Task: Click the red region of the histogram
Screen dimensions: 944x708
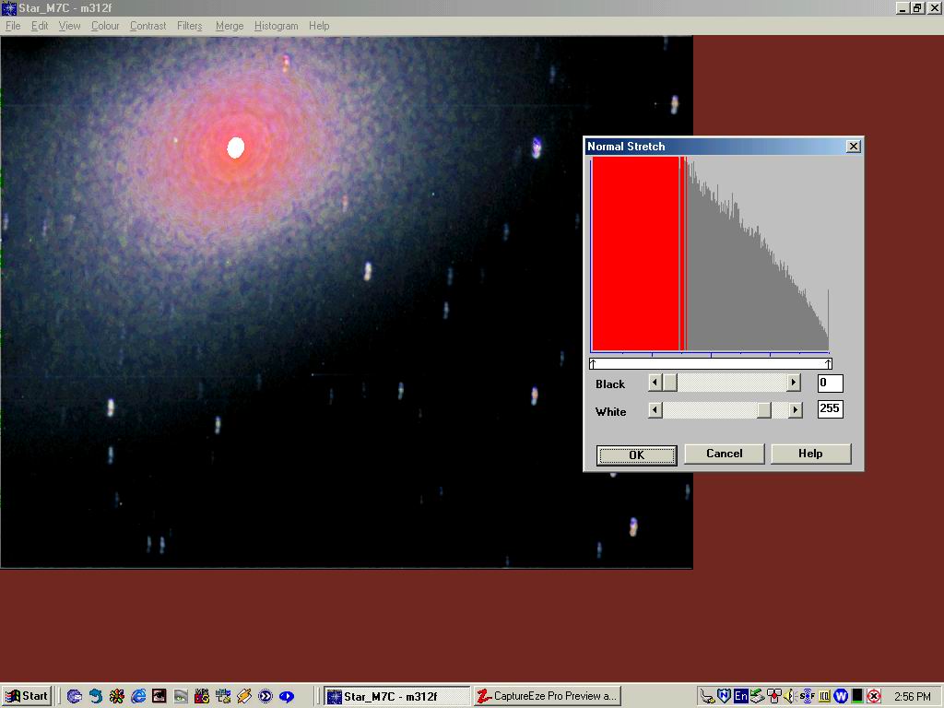Action: tap(635, 254)
